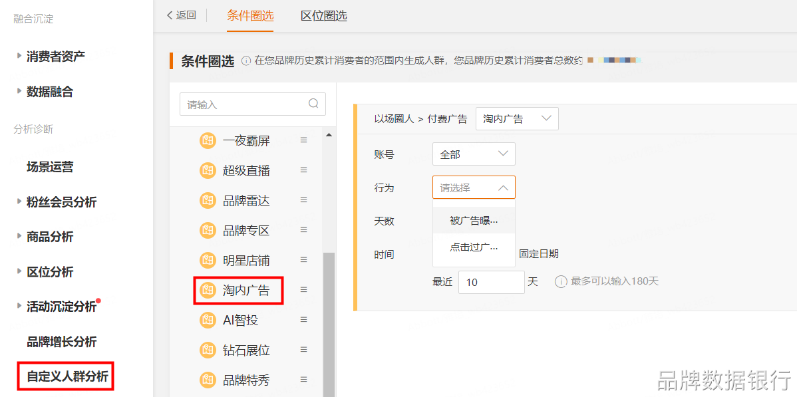
Task: Click the orange icon next to 超级直播
Action: [x=208, y=170]
